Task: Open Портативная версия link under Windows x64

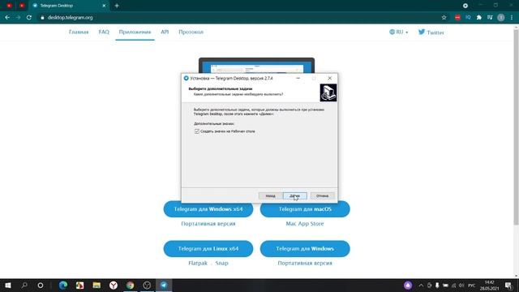Action: click(208, 224)
